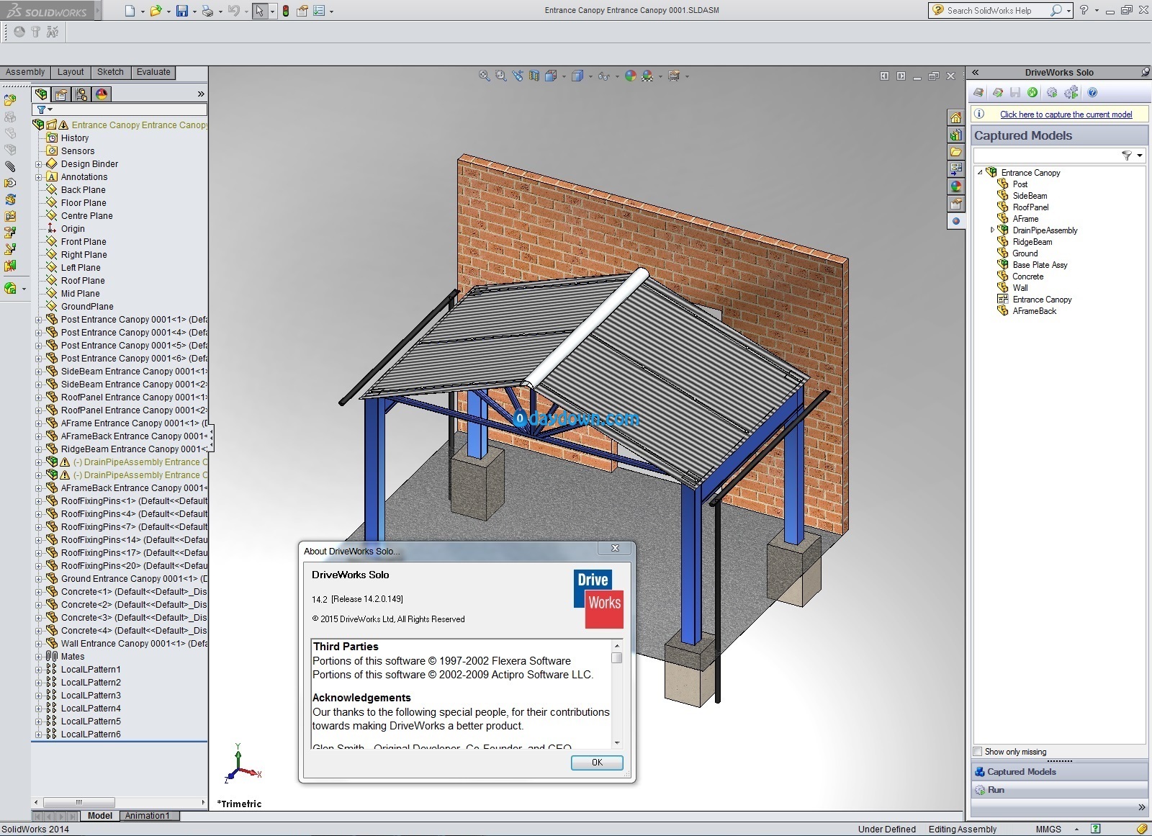Switch to the Sketch tab

(x=110, y=72)
